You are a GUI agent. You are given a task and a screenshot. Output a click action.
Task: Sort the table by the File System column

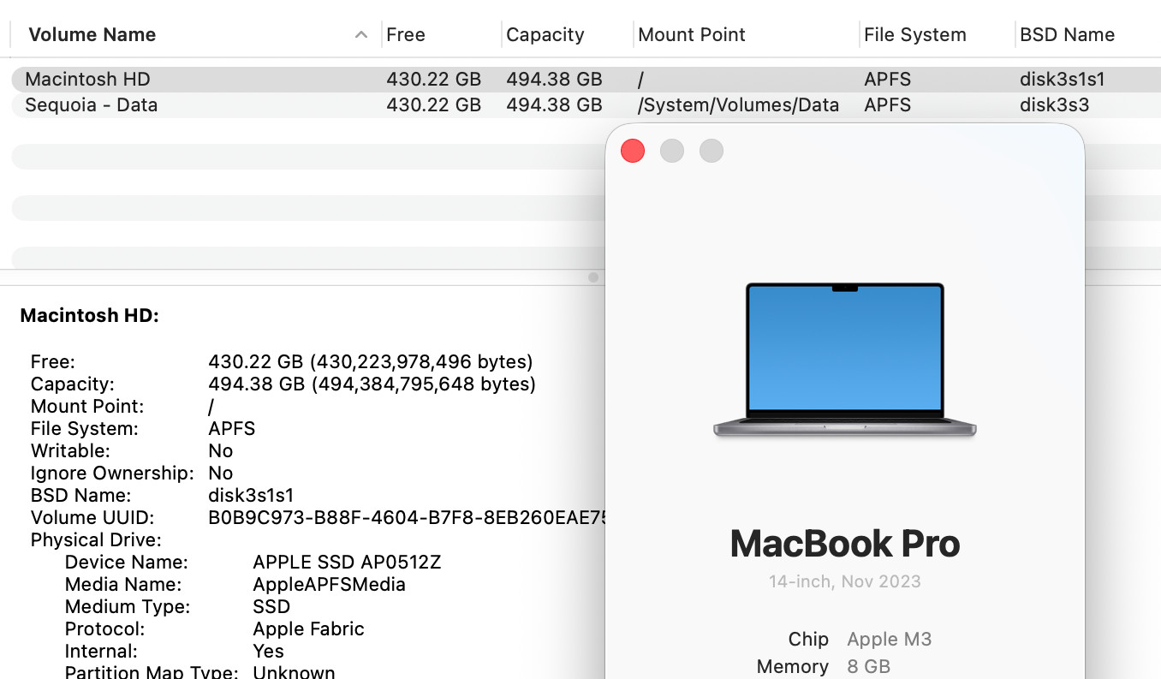click(915, 35)
